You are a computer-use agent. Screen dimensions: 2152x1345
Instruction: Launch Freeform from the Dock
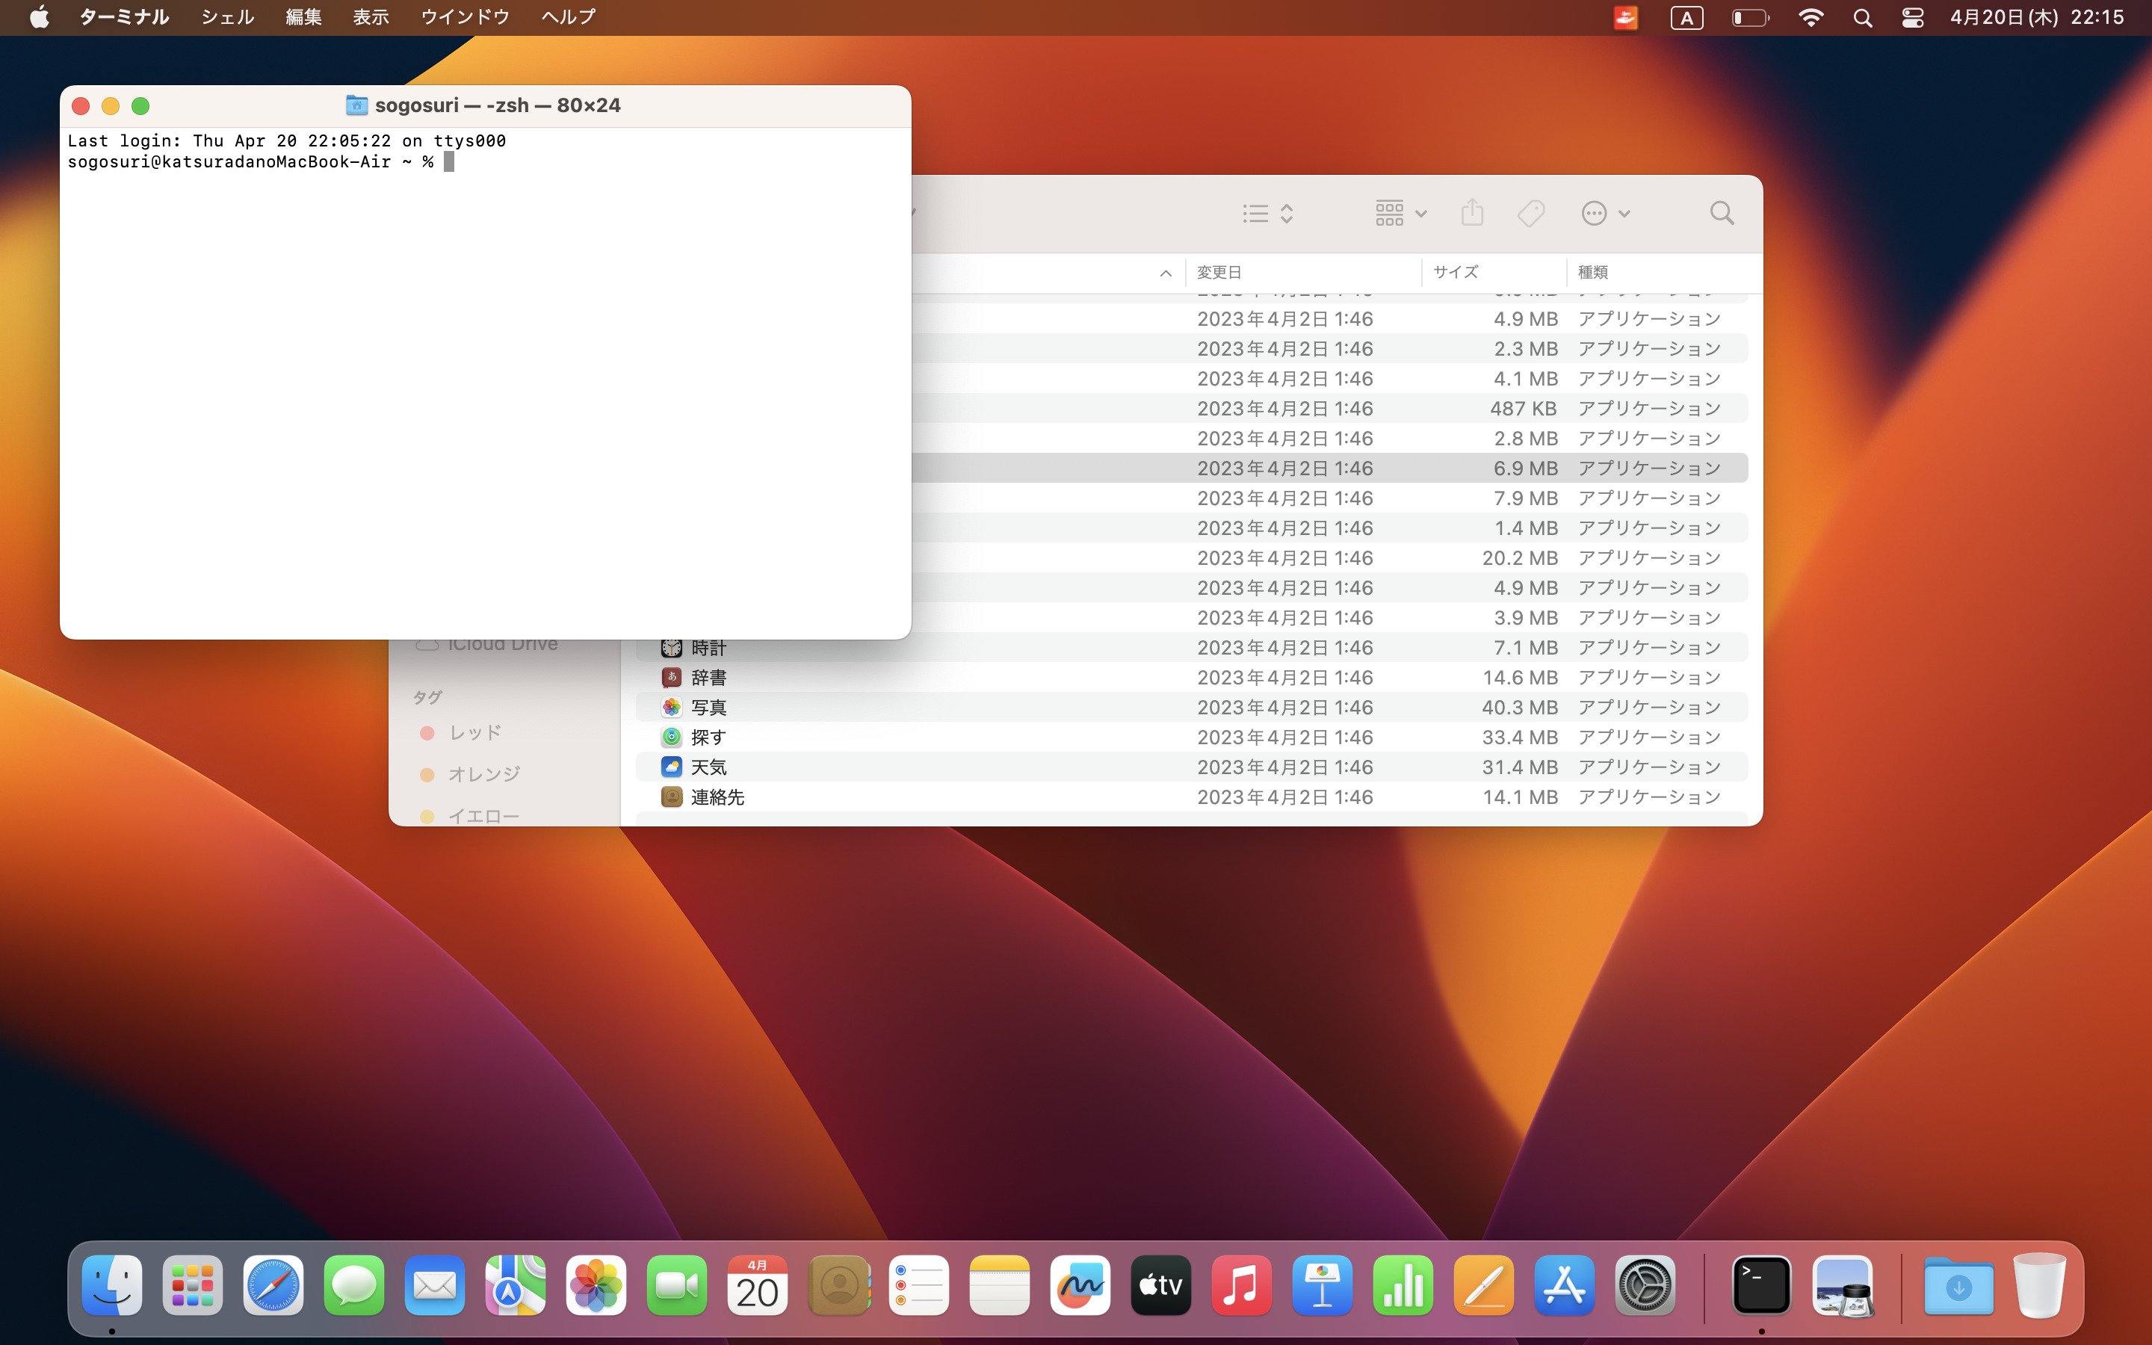1080,1285
